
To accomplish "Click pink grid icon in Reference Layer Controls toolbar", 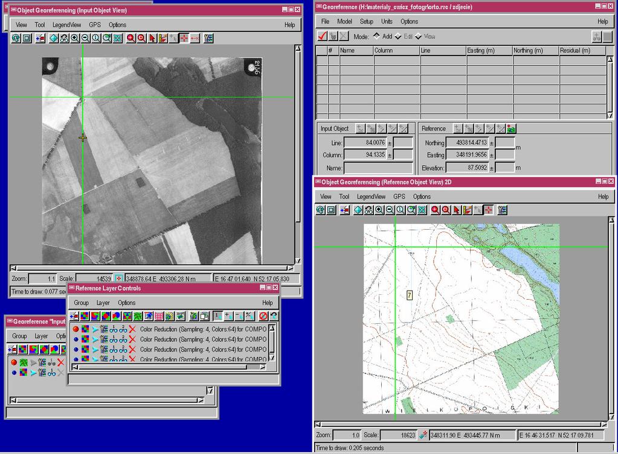I will coord(159,316).
